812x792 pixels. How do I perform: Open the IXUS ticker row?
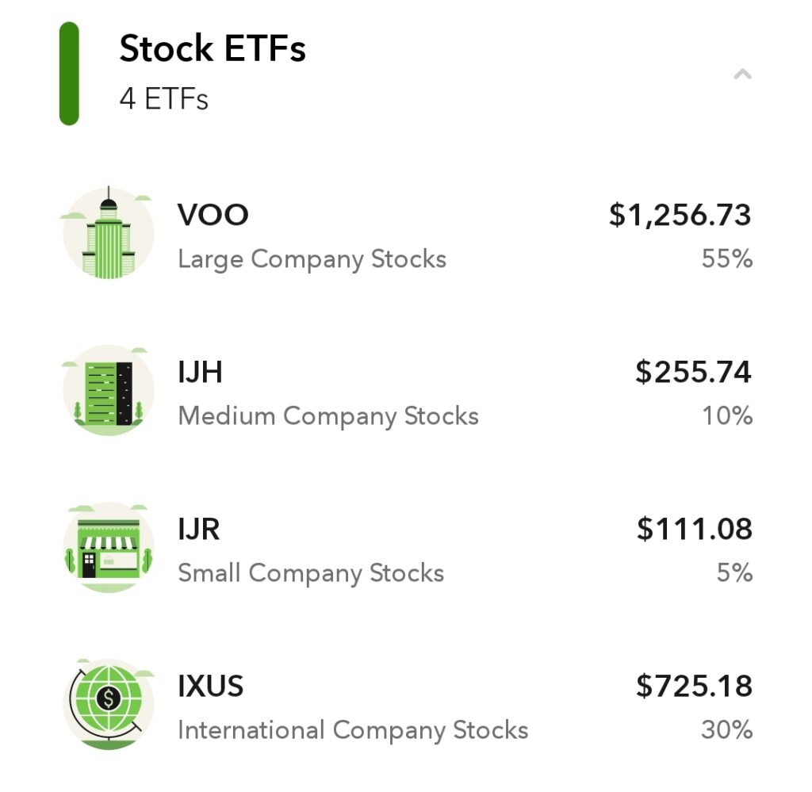(406, 705)
